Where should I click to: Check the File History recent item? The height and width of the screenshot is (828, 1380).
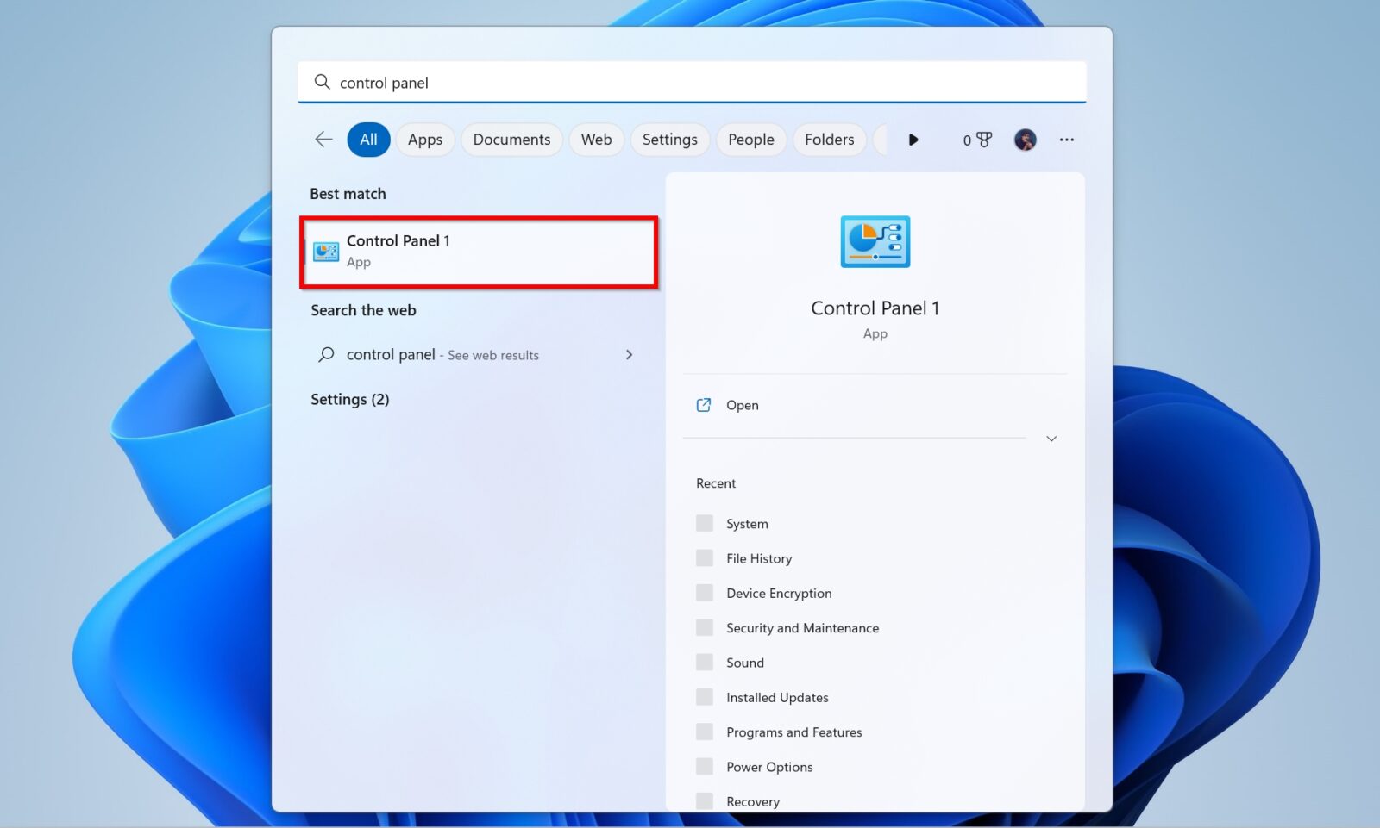(x=703, y=557)
